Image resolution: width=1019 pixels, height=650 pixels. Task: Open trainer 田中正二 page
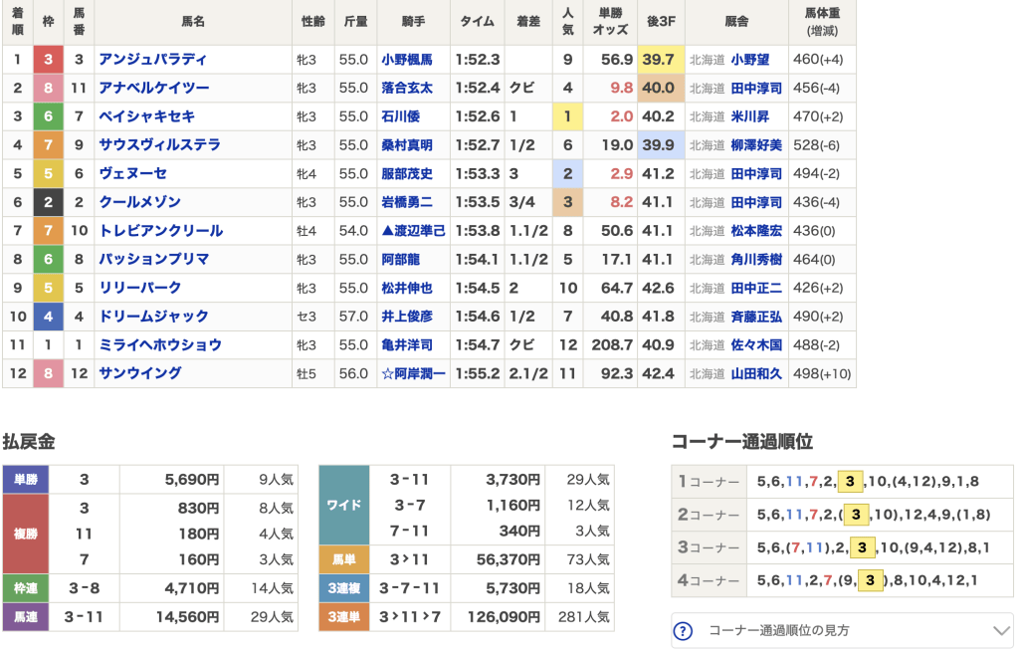[756, 289]
